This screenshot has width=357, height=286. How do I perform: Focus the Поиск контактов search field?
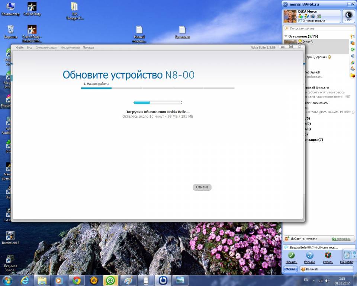[x=319, y=29]
